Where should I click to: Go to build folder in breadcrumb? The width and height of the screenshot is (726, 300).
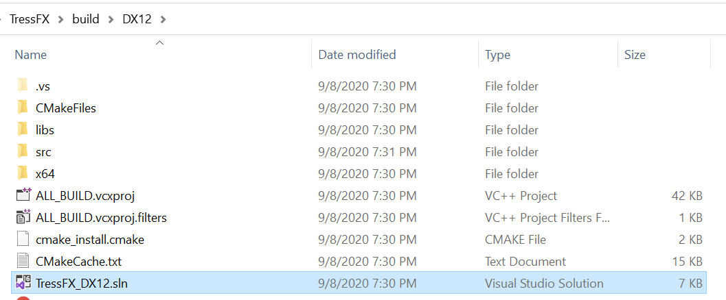pyautogui.click(x=87, y=19)
